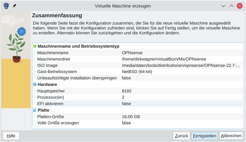
Task: Close the dialog with the red X
Action: tap(240, 6)
